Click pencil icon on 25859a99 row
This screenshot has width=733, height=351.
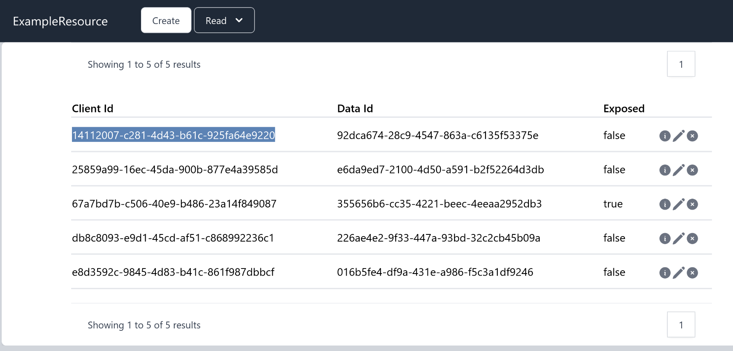click(678, 170)
